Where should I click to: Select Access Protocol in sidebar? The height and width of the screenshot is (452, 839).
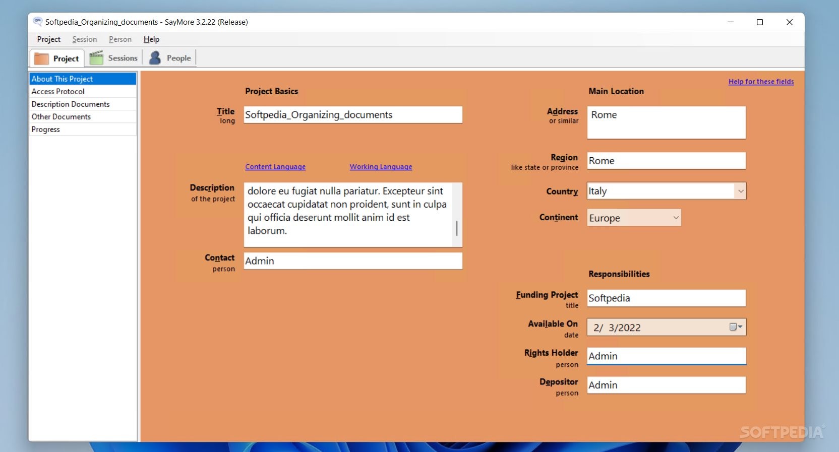[x=83, y=91]
